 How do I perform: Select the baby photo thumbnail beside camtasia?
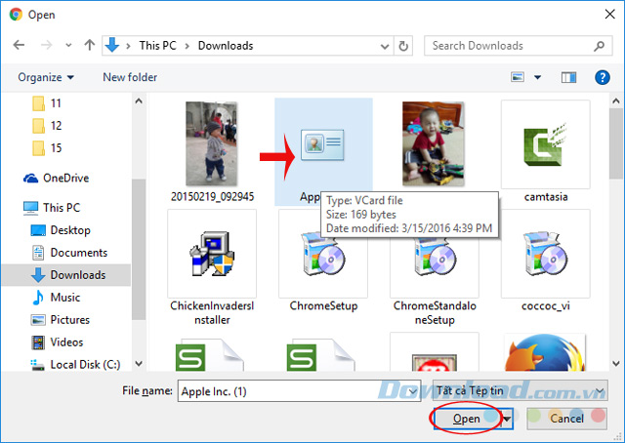(434, 143)
